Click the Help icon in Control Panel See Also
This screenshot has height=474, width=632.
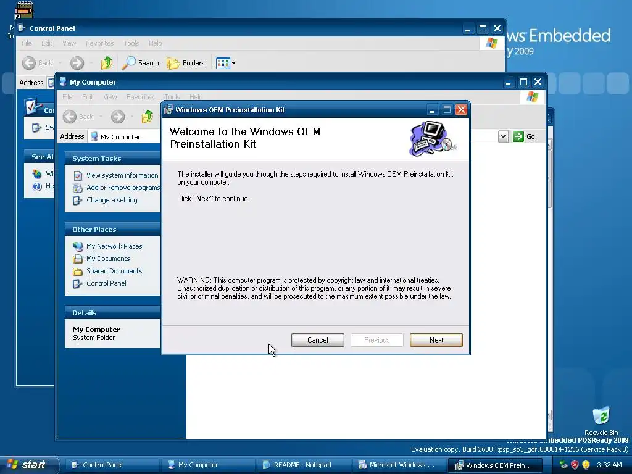[37, 186]
